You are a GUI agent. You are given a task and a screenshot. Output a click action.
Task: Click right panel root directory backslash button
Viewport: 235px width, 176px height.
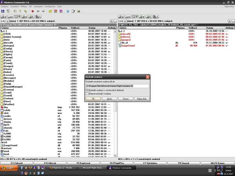pyautogui.click(x=229, y=21)
